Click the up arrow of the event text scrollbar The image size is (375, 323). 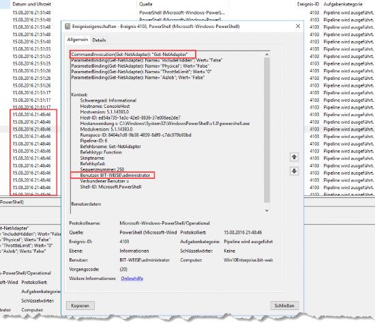[x=267, y=55]
